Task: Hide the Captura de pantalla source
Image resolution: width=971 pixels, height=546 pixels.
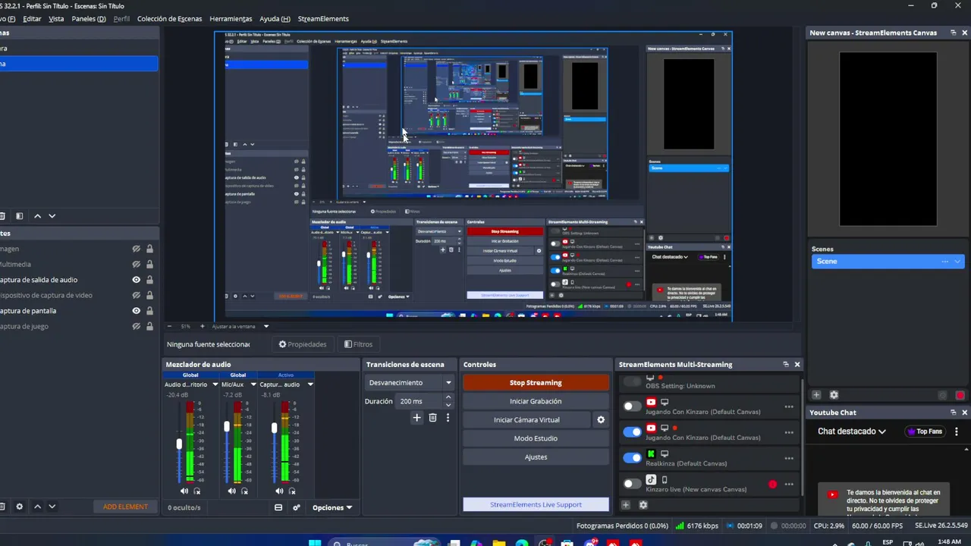Action: click(x=137, y=311)
